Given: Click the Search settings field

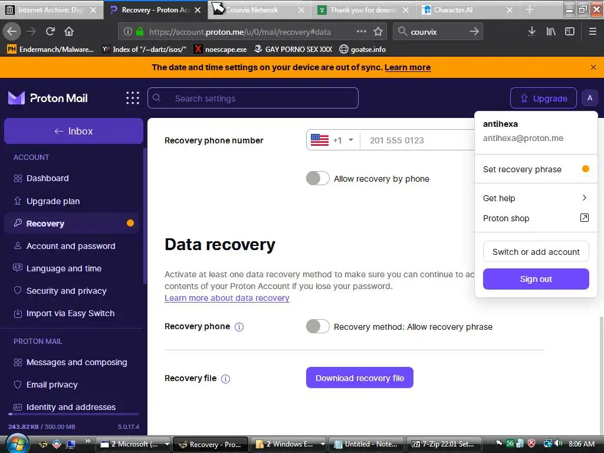Looking at the screenshot, I should point(252,99).
